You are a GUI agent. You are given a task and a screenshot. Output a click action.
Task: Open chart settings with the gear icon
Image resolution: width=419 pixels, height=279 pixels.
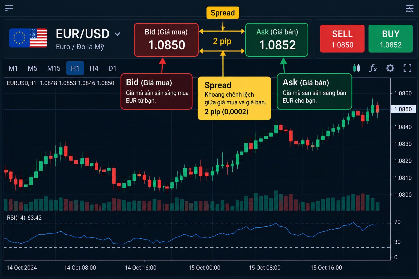point(390,68)
